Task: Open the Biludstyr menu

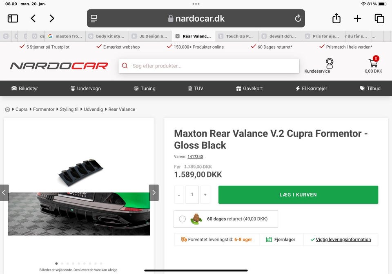Action: coord(25,89)
